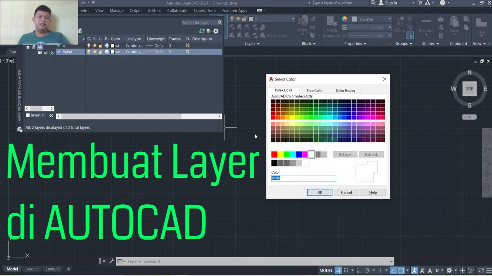The image size is (492, 276).
Task: Switch to the Color Books tab
Action: click(x=345, y=90)
